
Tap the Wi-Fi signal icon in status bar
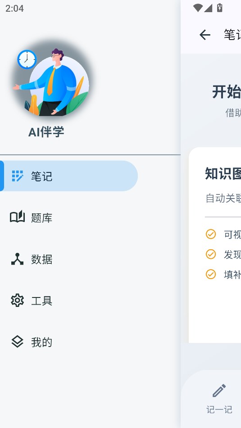(x=198, y=8)
